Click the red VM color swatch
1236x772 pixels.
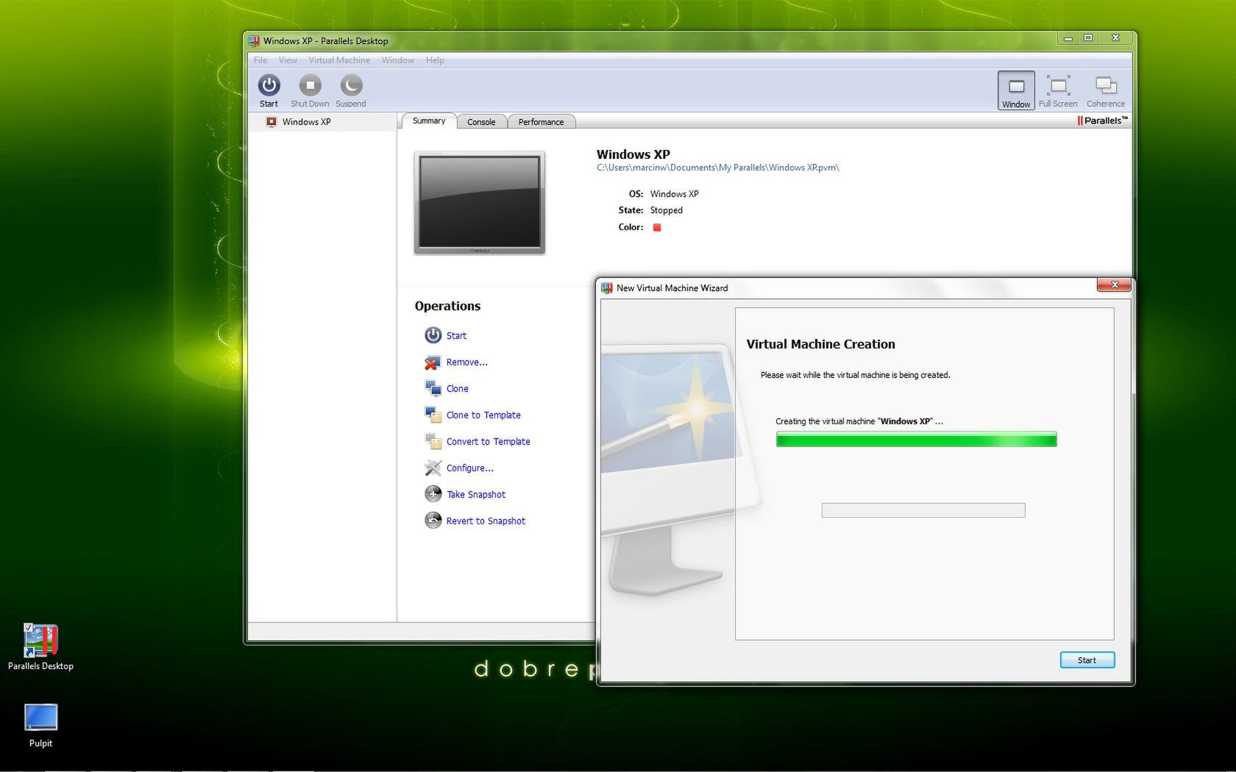point(657,227)
